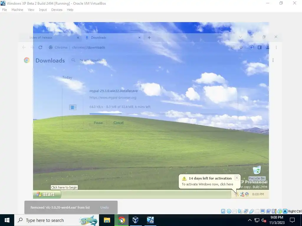Click the shared folders indicator icon
This screenshot has height=226, width=302.
[257, 211]
